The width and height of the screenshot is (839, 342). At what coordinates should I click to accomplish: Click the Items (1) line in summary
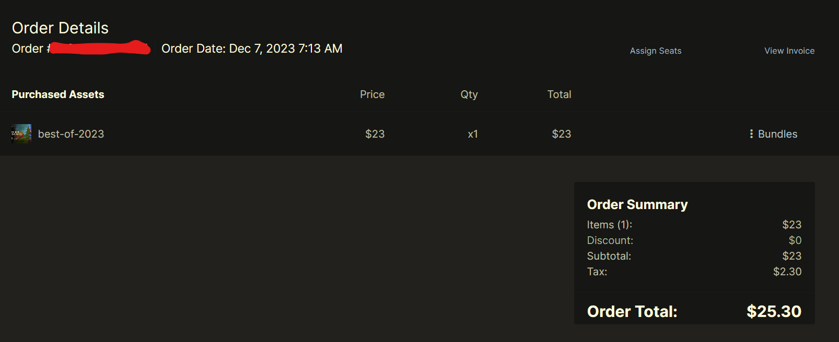(x=609, y=225)
